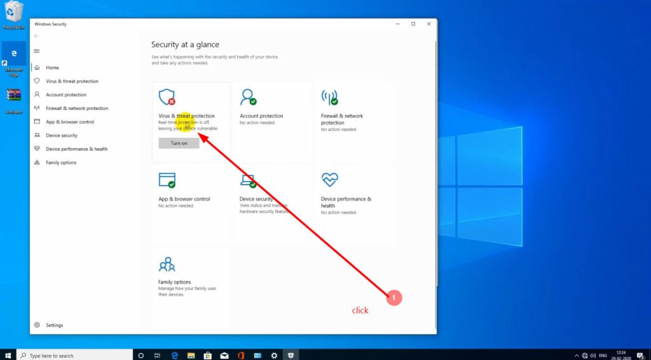
Task: Open Mail from the taskbar
Action: (224, 356)
